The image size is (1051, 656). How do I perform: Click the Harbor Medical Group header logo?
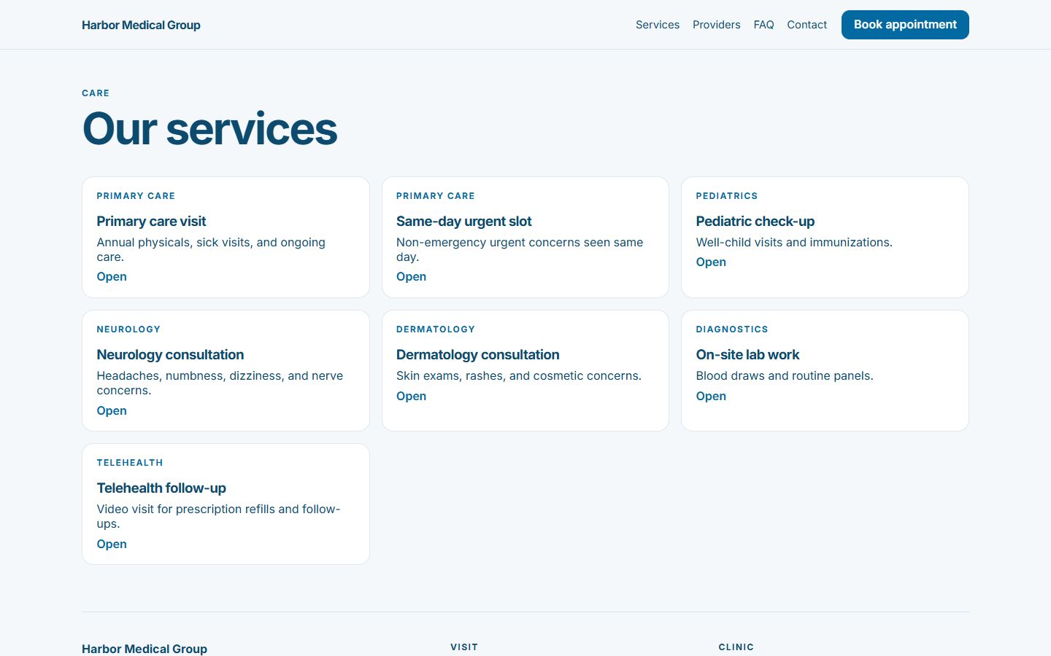coord(141,25)
